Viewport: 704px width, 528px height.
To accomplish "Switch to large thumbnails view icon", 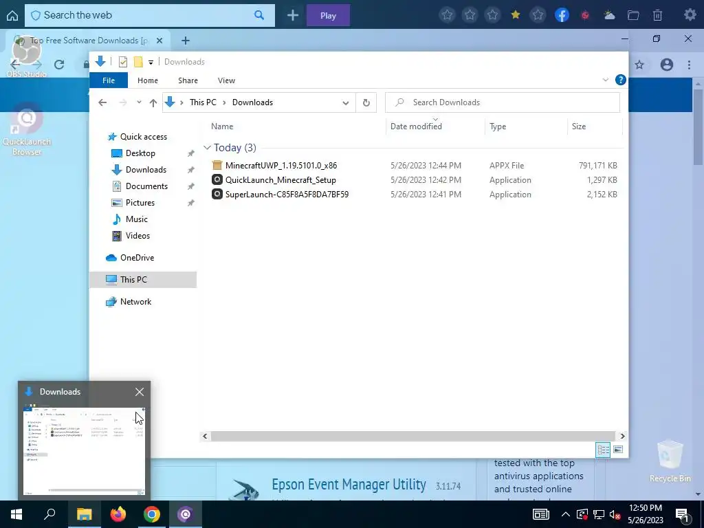I will [618, 450].
